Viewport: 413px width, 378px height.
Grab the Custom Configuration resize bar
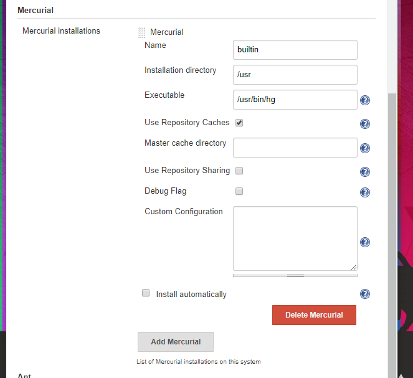point(295,276)
